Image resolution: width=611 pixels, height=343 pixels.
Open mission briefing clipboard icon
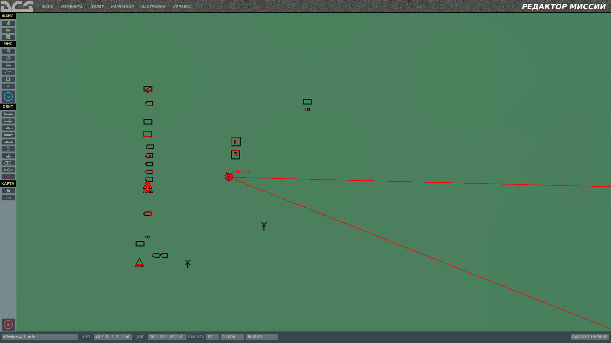[8, 51]
